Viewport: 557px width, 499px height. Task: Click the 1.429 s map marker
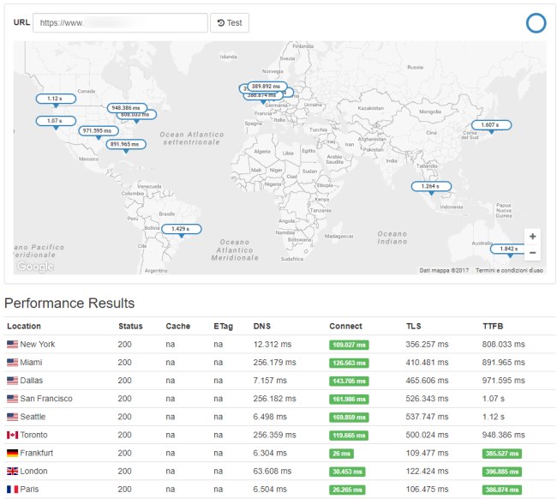[181, 229]
